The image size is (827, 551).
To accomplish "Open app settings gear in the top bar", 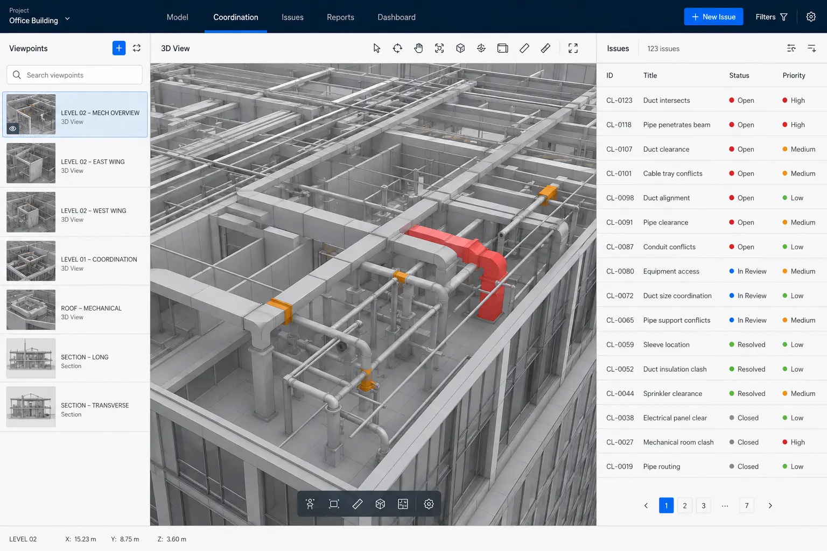I will [x=811, y=17].
